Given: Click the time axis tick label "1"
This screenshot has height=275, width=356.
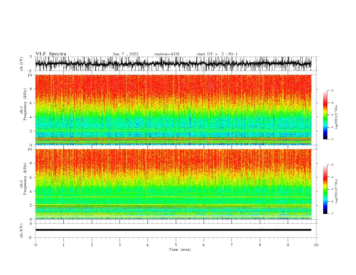Looking at the screenshot, I should pos(63,245).
